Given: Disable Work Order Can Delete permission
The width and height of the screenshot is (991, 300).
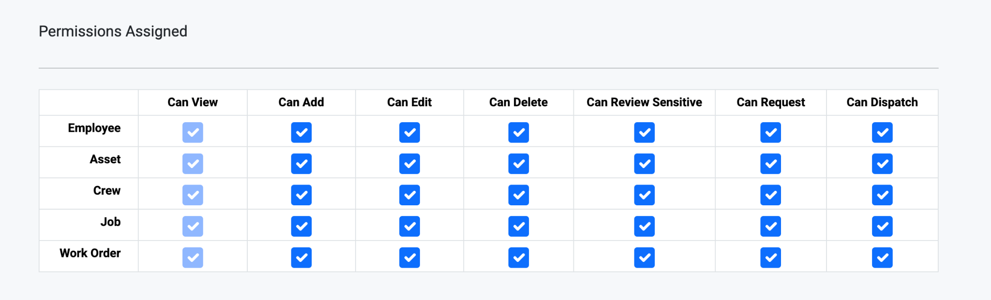Looking at the screenshot, I should click(x=518, y=257).
